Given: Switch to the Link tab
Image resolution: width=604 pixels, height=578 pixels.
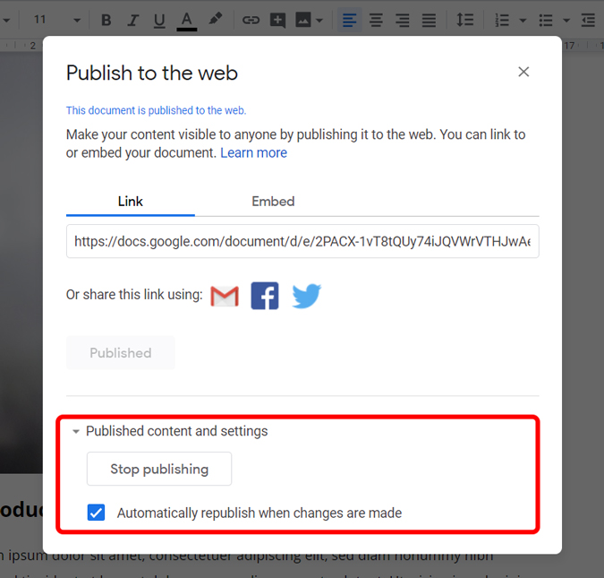Looking at the screenshot, I should (131, 202).
